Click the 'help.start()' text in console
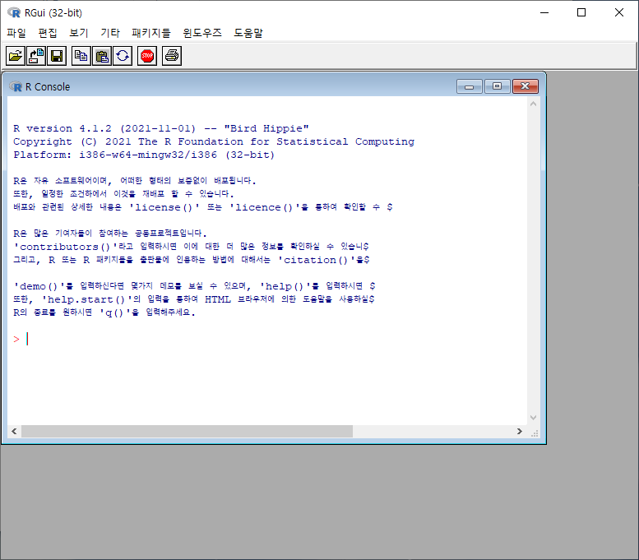The image size is (639, 560). (87, 299)
